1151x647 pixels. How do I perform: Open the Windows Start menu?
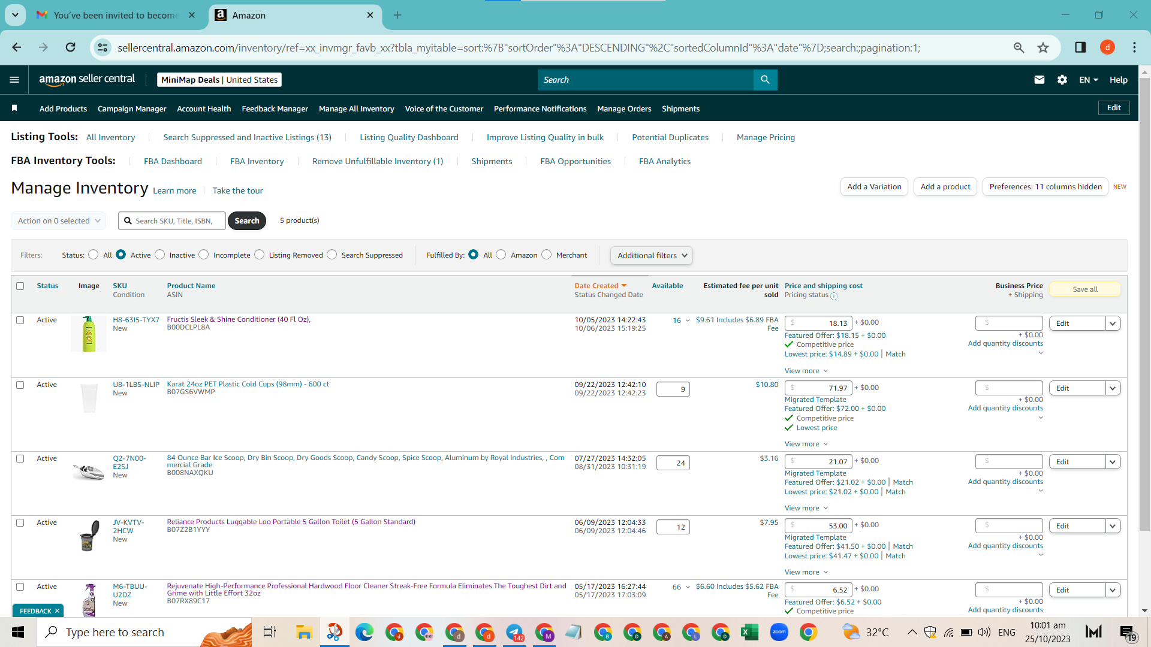[x=18, y=632]
